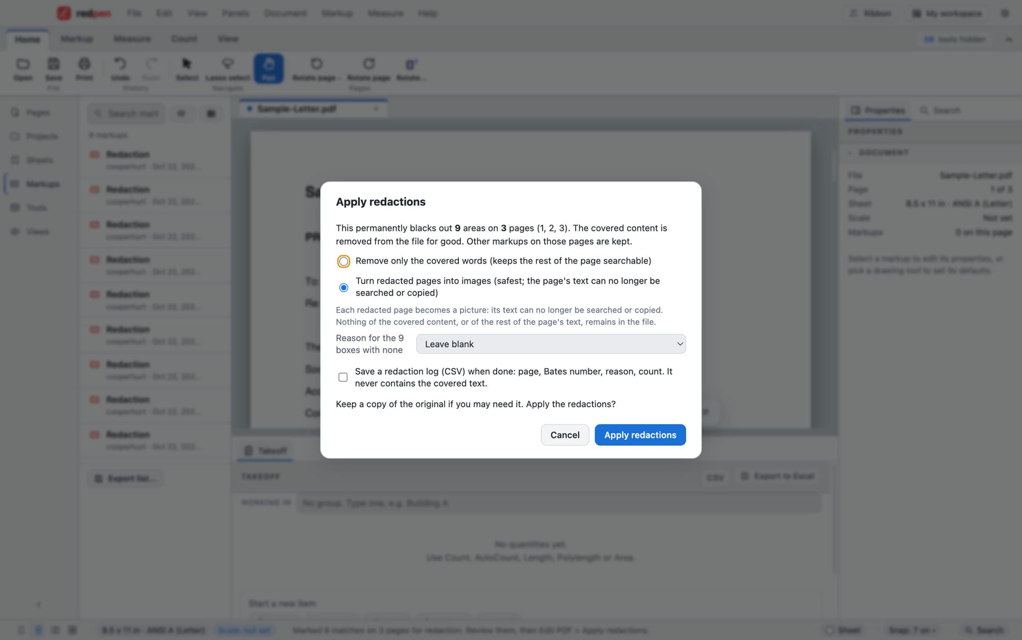Click the Print icon in the ribbon

pyautogui.click(x=84, y=64)
